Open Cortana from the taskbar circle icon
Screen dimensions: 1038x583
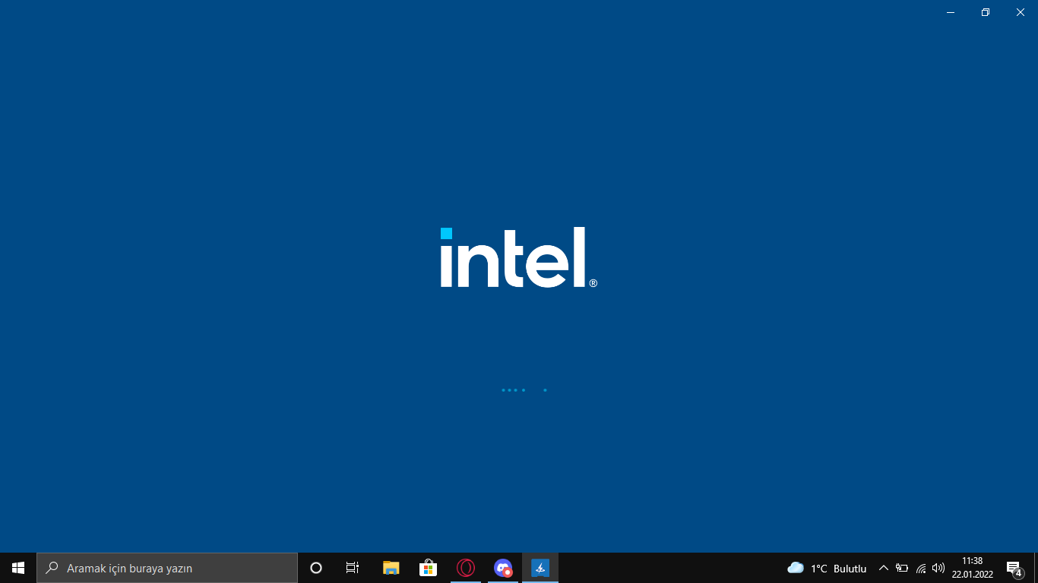point(316,568)
